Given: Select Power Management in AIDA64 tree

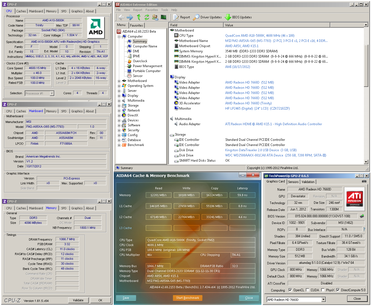Looking at the screenshot, I should click(147, 66).
